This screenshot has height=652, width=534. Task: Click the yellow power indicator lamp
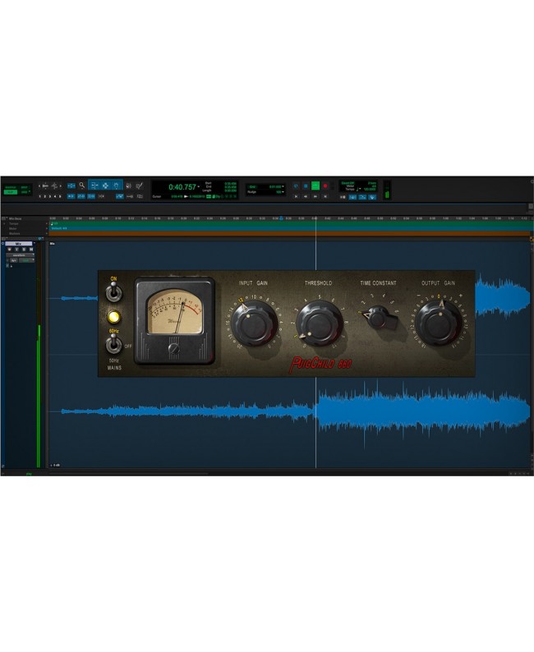[x=113, y=317]
